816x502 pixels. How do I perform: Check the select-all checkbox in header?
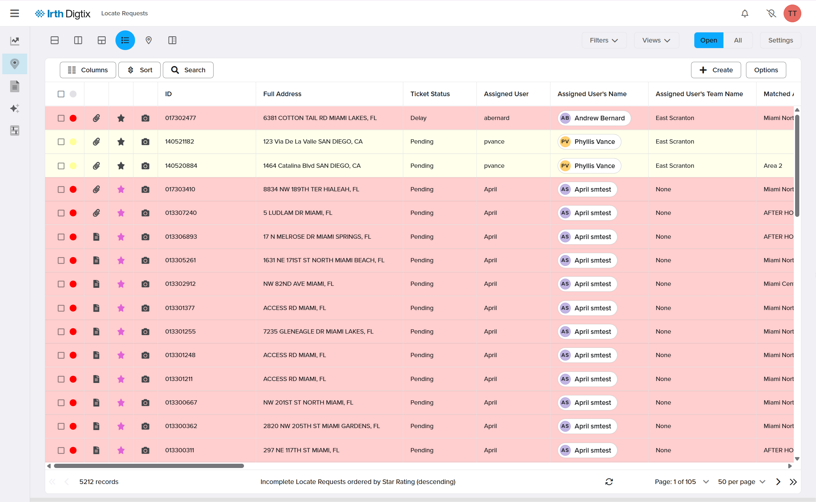pyautogui.click(x=61, y=94)
